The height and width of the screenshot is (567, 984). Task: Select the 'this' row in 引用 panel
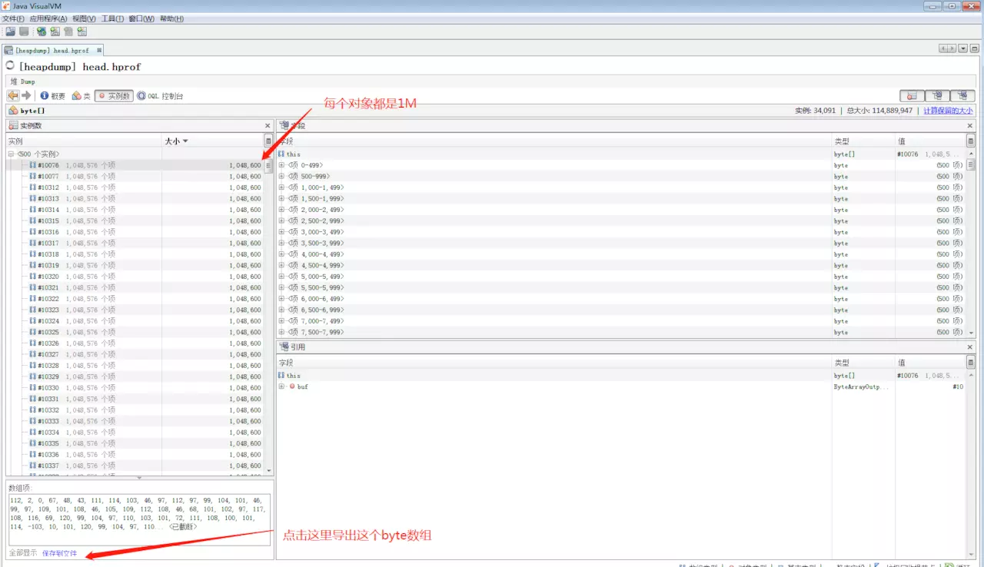click(x=621, y=376)
